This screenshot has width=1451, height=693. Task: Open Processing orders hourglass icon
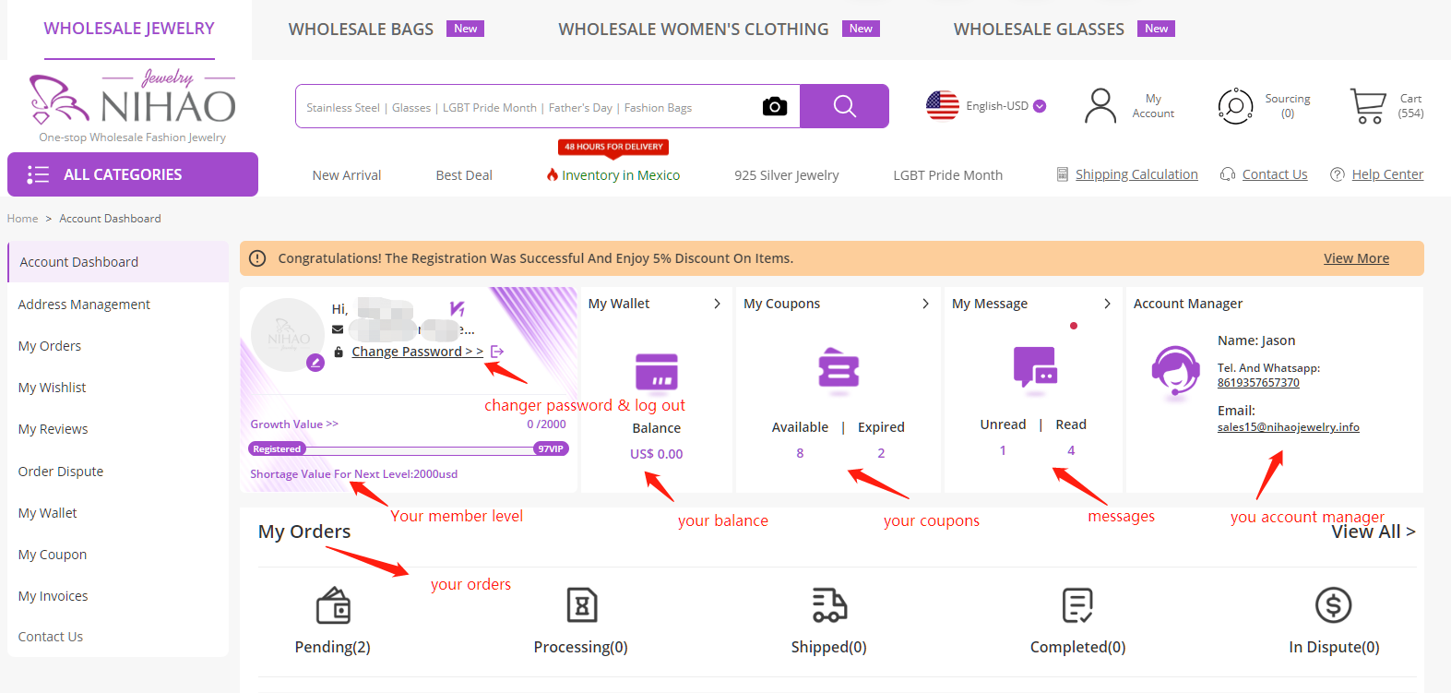click(x=581, y=605)
